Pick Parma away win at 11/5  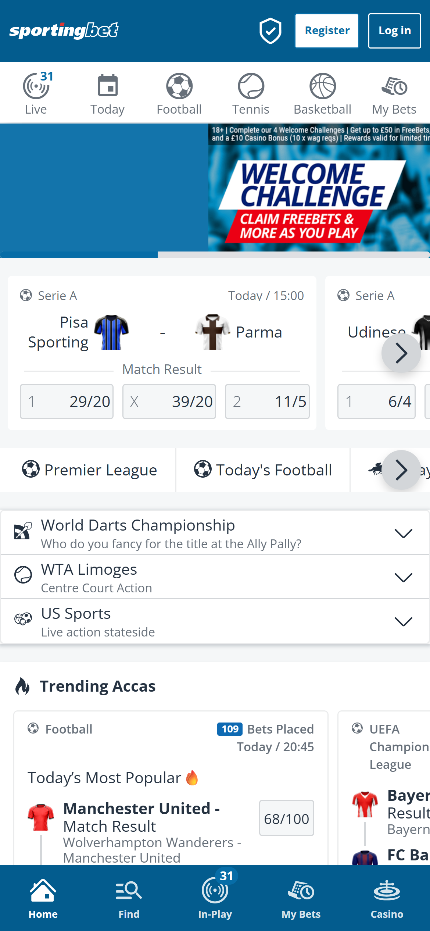click(x=267, y=402)
